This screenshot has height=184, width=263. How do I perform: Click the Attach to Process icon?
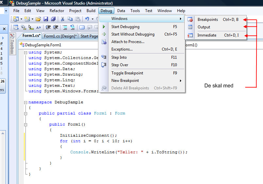coord(104,42)
